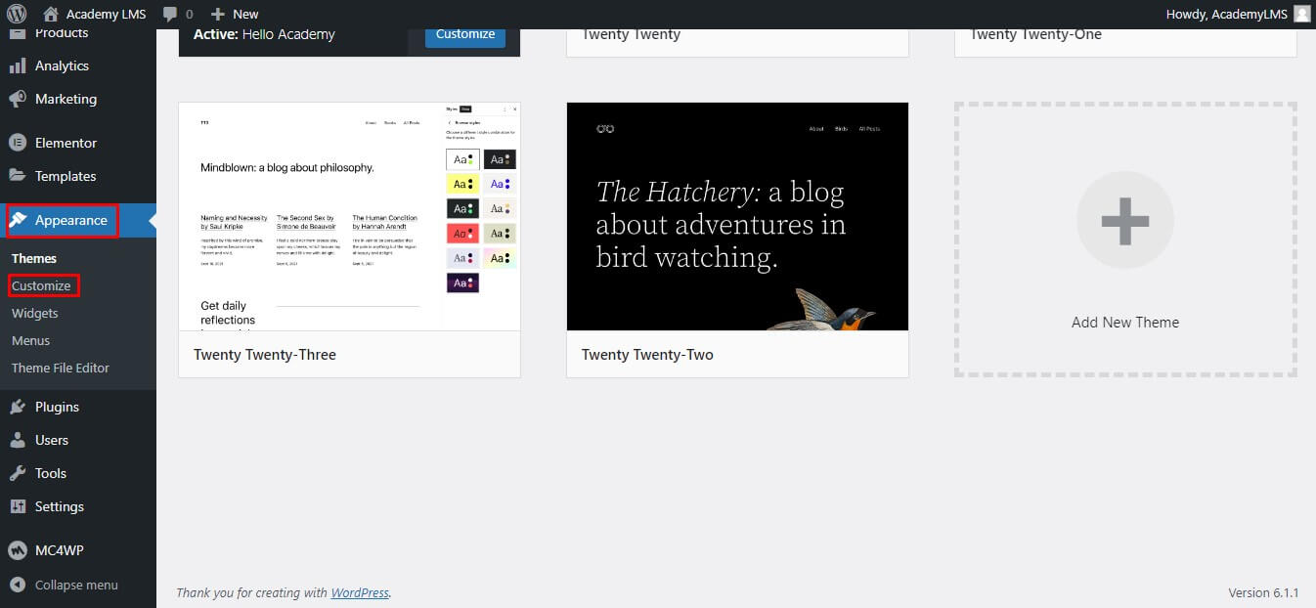Select the Twenty Twenty-Three theme screenshot
This screenshot has width=1316, height=608.
click(x=349, y=216)
